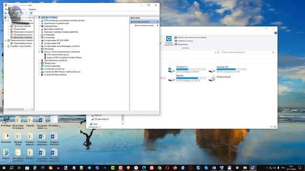
Task: Open Task View on the taskbar
Action: (19, 168)
